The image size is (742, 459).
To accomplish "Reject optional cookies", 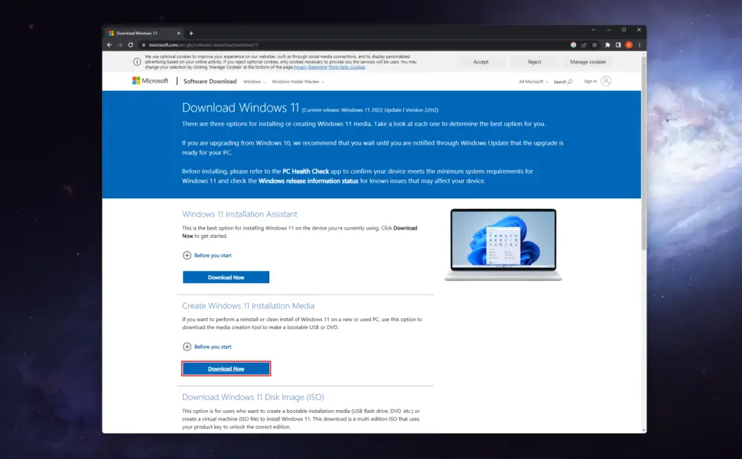I will [x=534, y=62].
